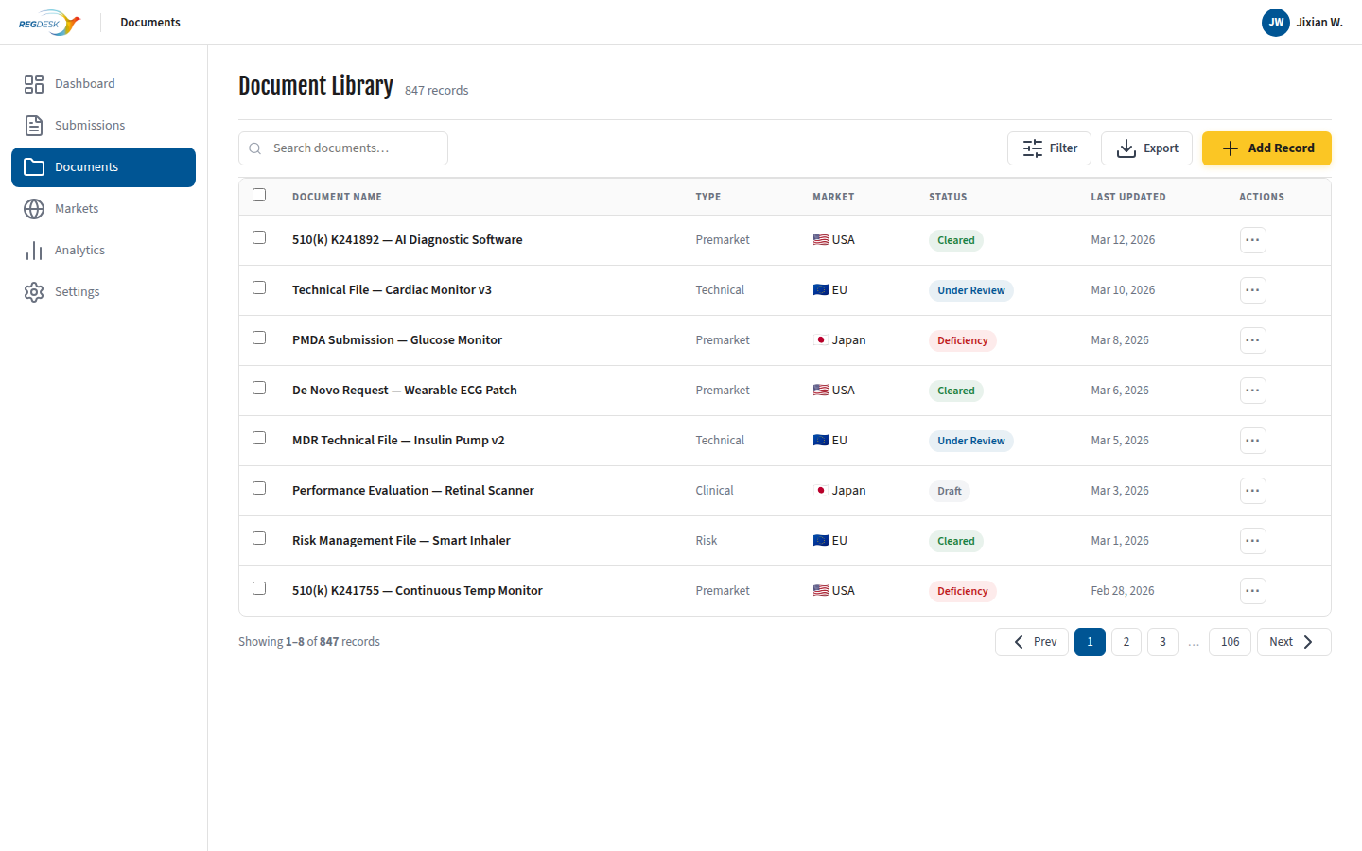Open Settings via the gear icon
This screenshot has width=1362, height=851.
pyautogui.click(x=34, y=291)
